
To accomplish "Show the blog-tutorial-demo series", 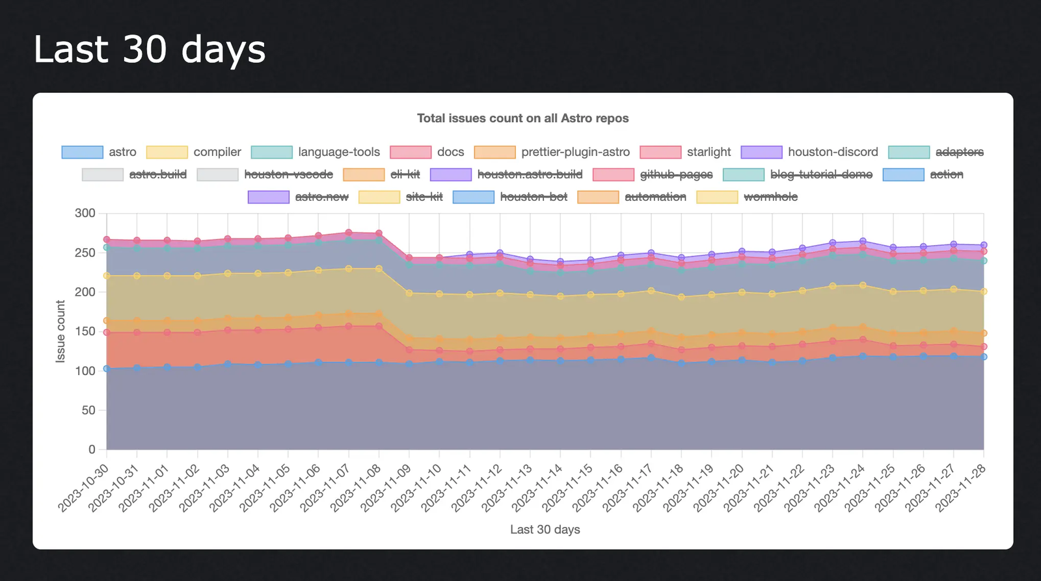I will (x=744, y=174).
